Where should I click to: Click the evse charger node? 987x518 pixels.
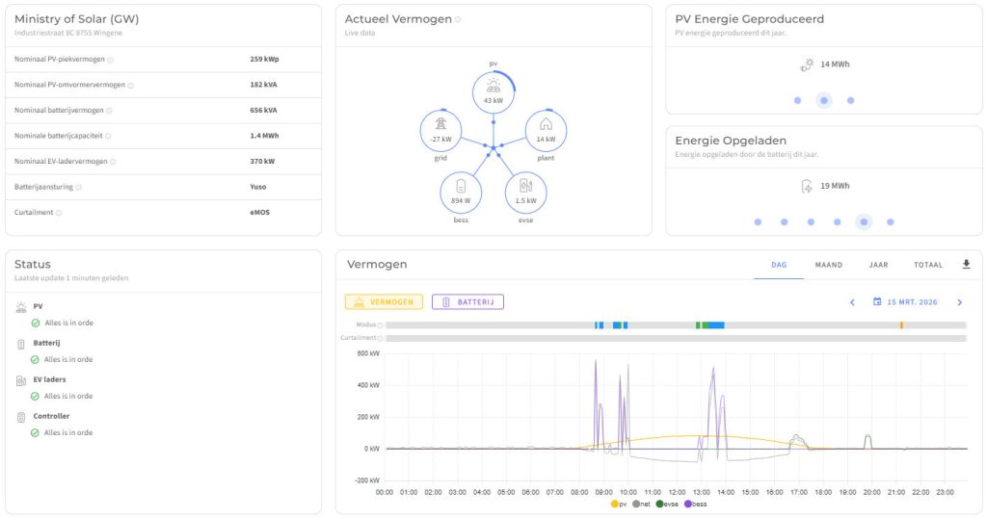(525, 193)
